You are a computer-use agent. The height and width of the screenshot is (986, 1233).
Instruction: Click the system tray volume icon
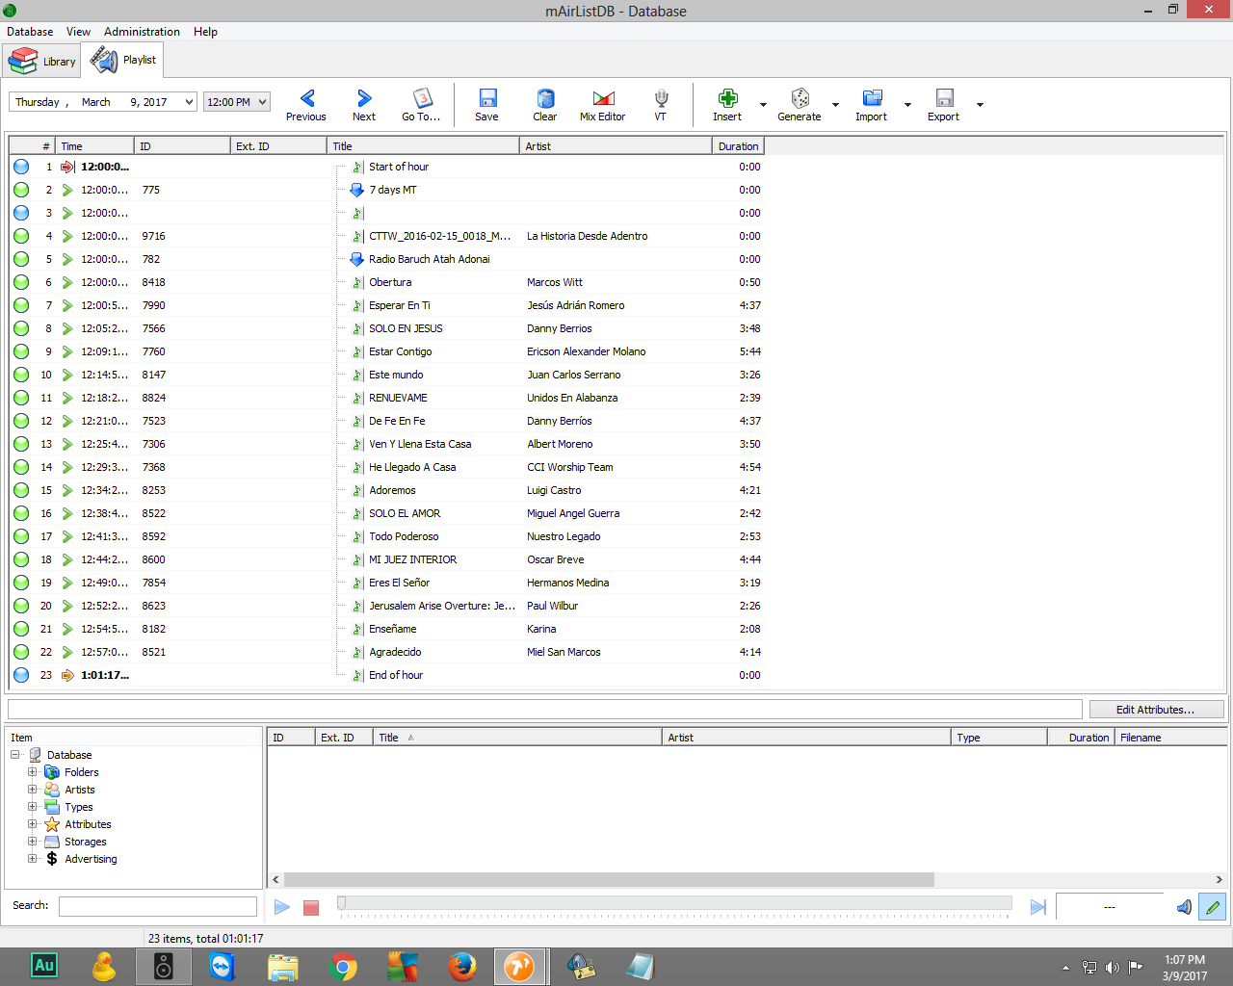coord(1113,967)
